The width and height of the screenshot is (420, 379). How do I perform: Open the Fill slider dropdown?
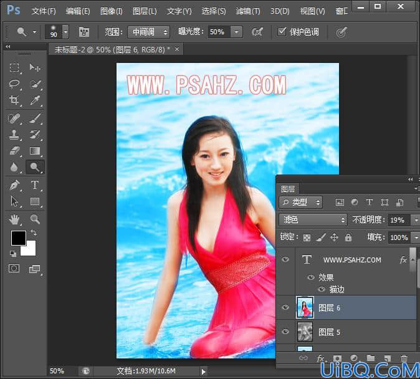tap(416, 237)
